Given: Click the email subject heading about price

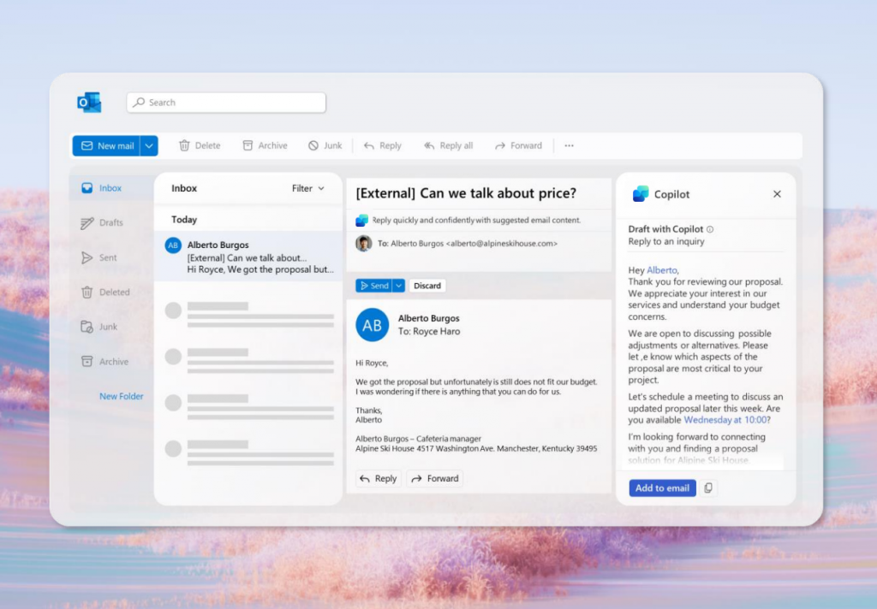Looking at the screenshot, I should tap(466, 193).
